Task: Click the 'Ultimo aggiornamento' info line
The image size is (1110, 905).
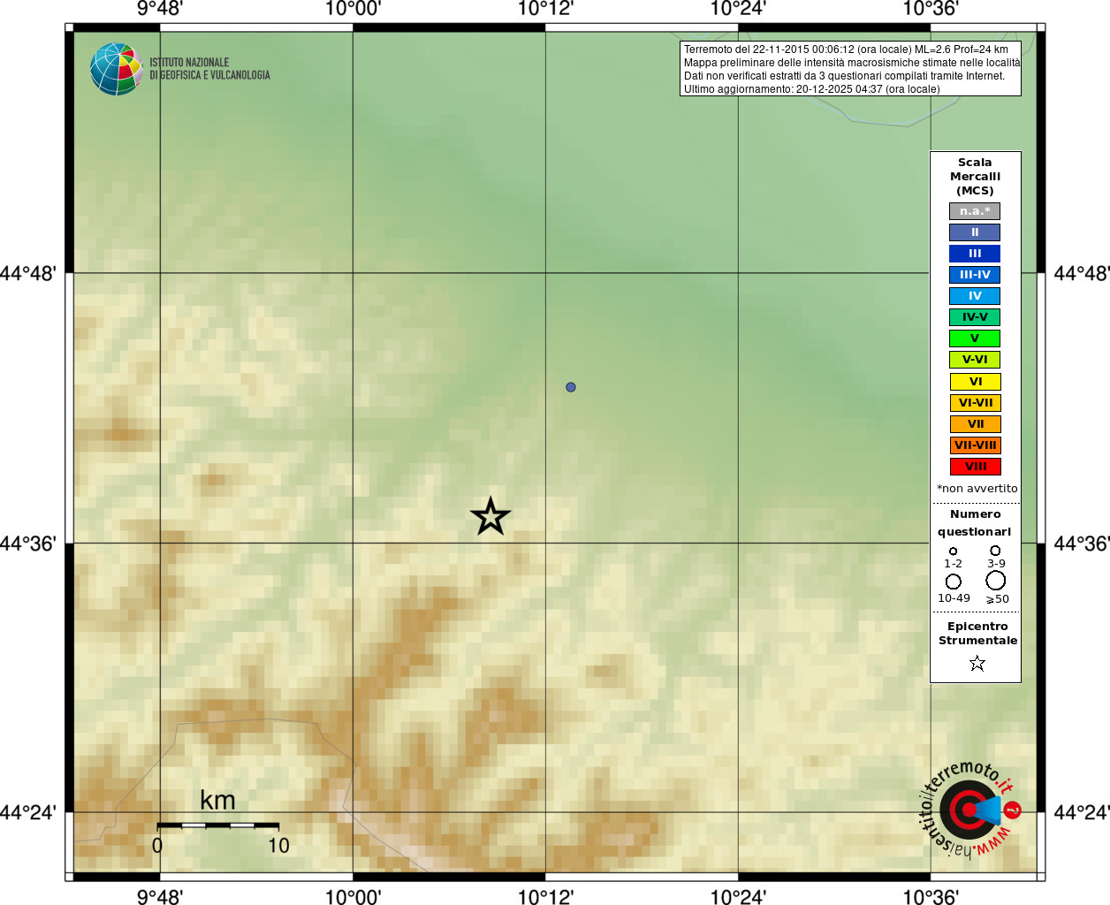Action: 812,89
